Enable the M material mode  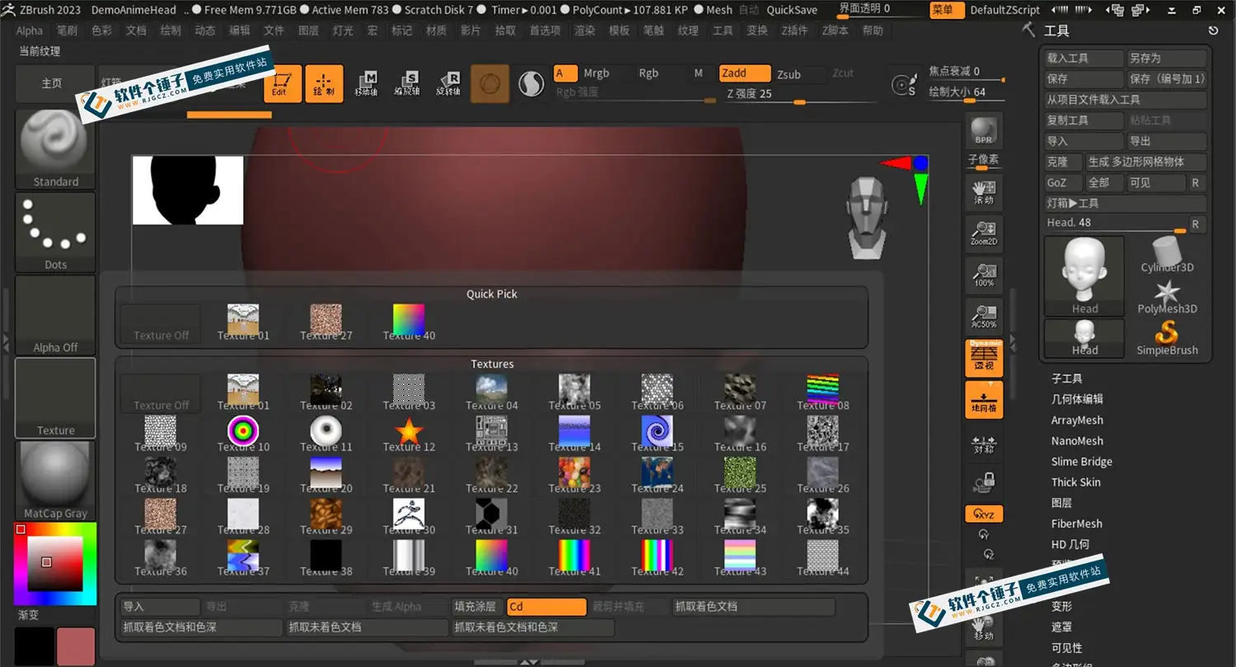click(699, 73)
